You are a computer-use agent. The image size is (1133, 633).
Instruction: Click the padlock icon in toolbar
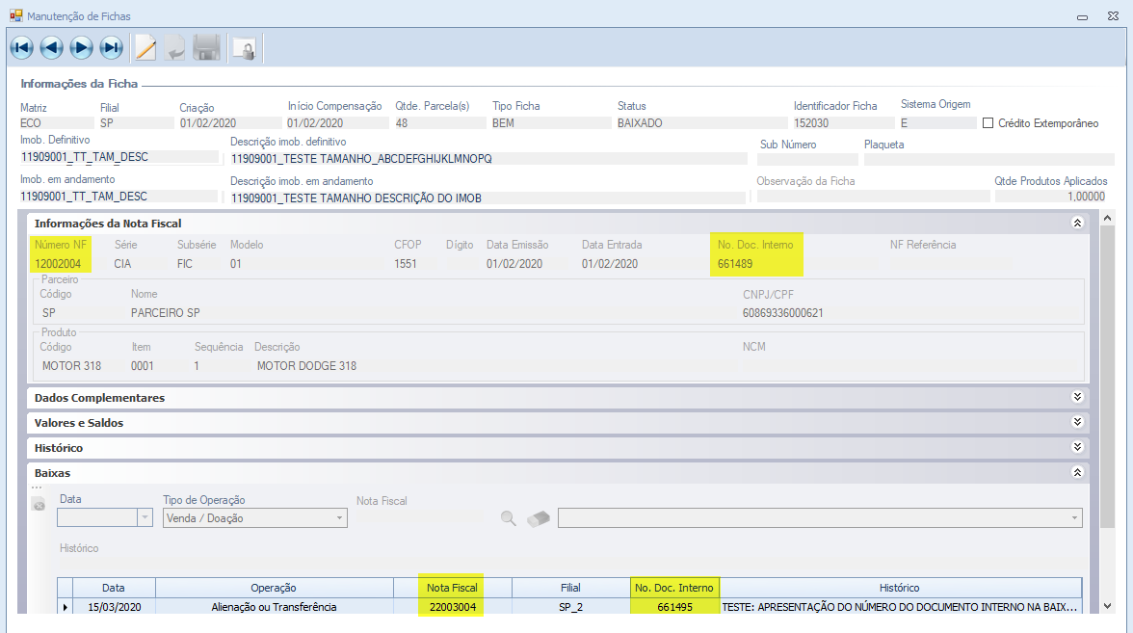click(244, 48)
